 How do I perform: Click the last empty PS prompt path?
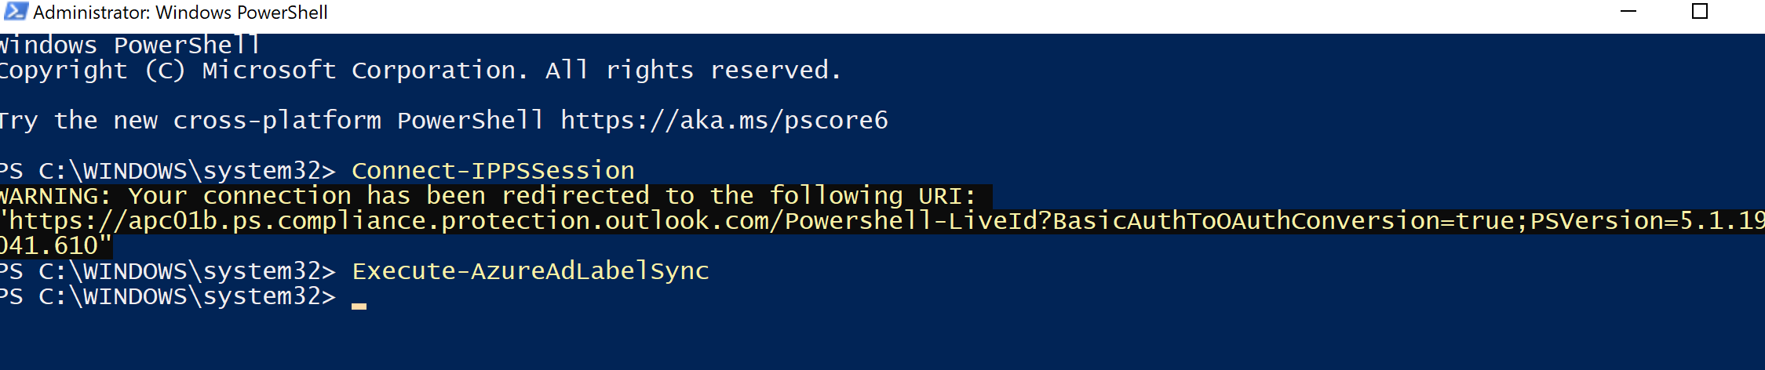pyautogui.click(x=167, y=296)
